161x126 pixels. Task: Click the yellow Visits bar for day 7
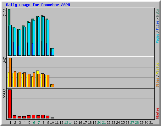click(x=37, y=72)
